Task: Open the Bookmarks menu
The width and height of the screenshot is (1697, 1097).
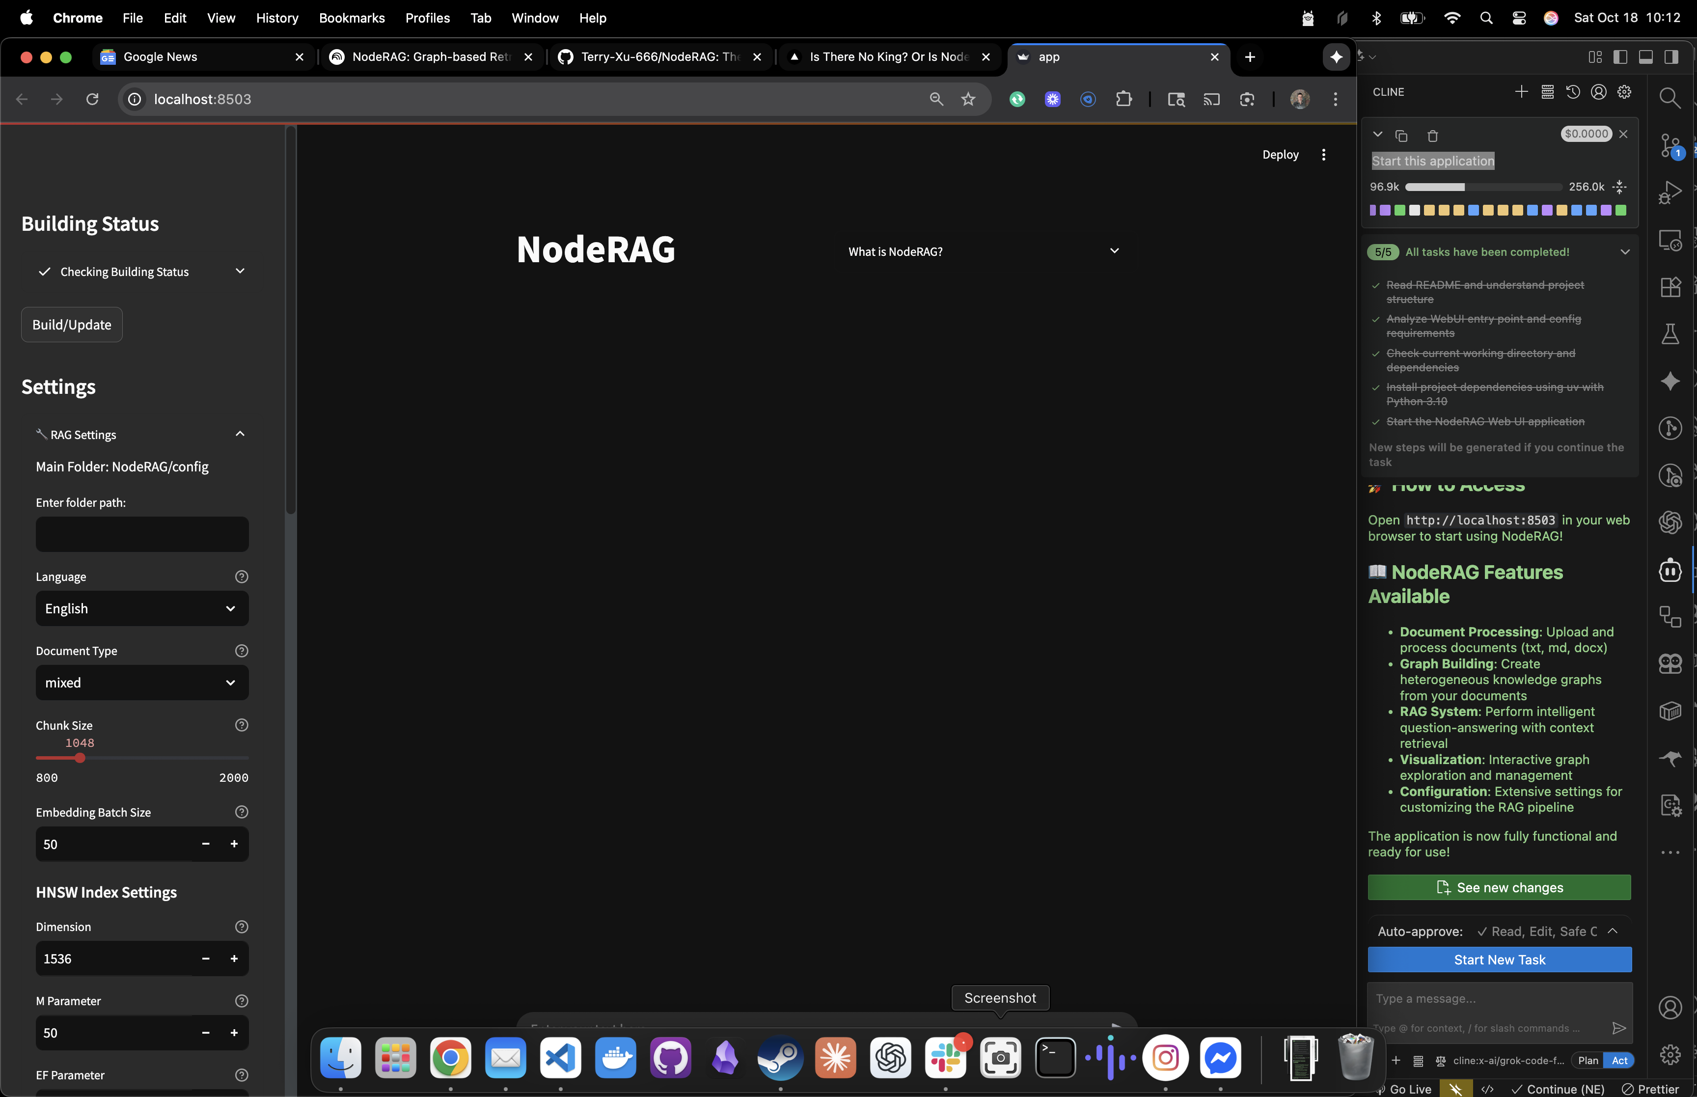Action: tap(351, 18)
